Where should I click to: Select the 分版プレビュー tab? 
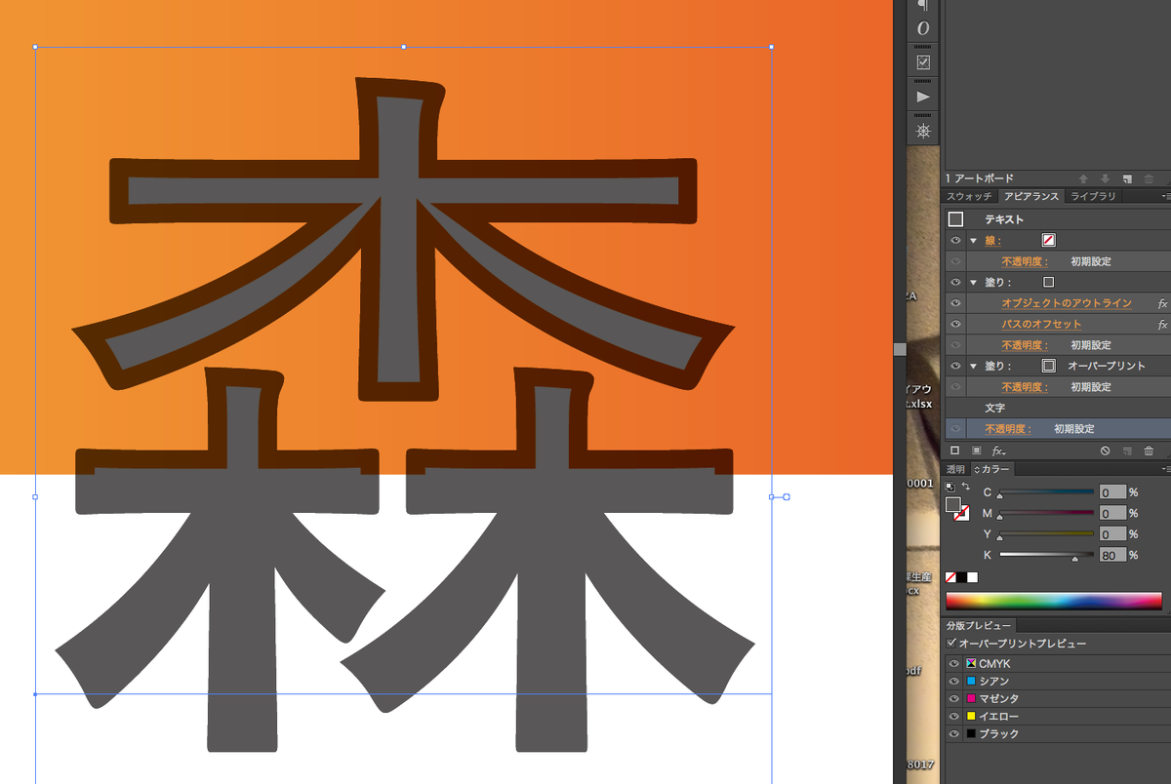click(x=979, y=625)
